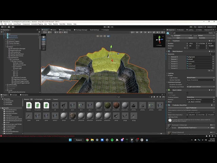Screen dimensions: 217x163
Task: Toggle the Static checkbox
Action: 208,33
